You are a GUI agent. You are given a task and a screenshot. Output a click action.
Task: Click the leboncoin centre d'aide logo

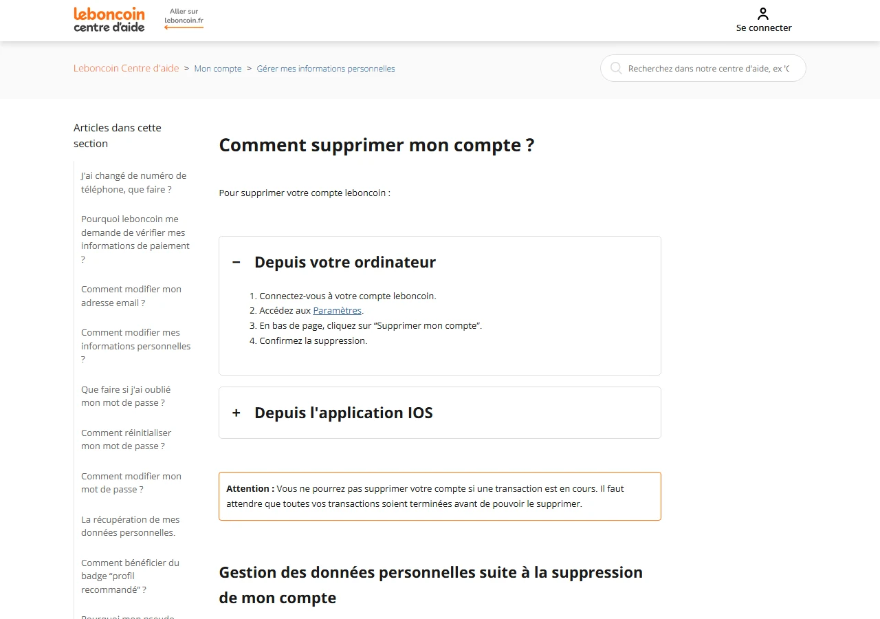click(x=109, y=19)
